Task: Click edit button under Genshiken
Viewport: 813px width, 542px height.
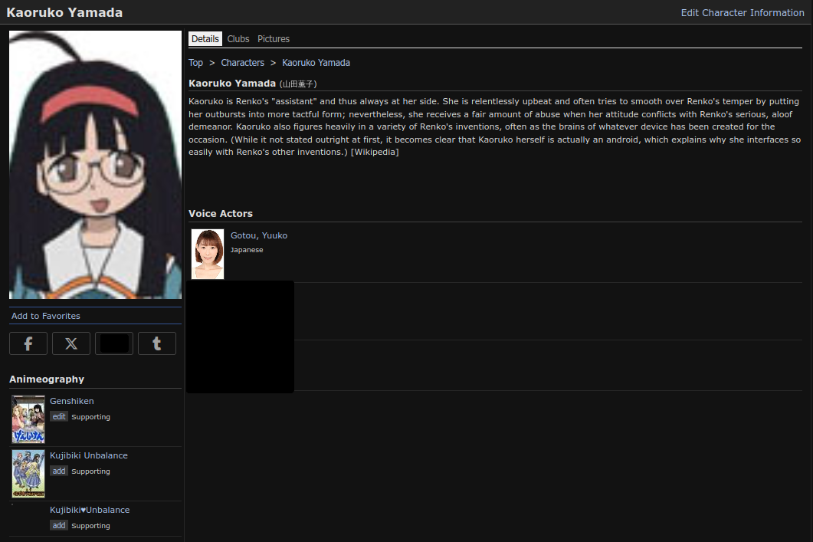Action: 59,416
